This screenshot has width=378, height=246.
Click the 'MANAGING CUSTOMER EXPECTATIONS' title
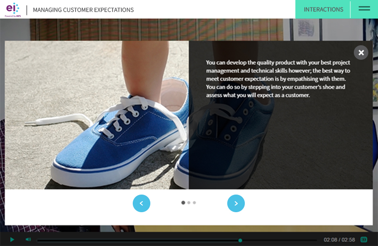(x=83, y=10)
